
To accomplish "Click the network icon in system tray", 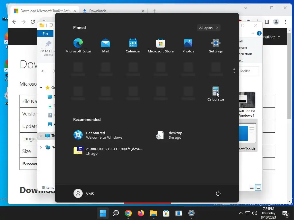I will click(x=248, y=213).
